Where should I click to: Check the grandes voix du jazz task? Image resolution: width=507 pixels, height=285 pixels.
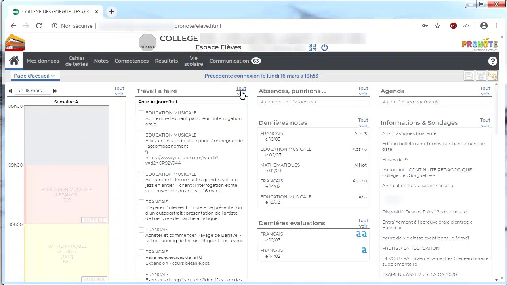point(141,175)
